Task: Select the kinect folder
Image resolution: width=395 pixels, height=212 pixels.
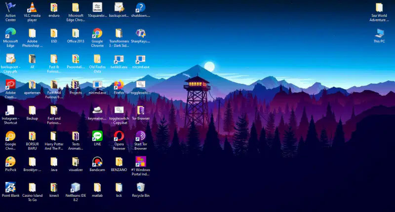Action: tap(54, 187)
